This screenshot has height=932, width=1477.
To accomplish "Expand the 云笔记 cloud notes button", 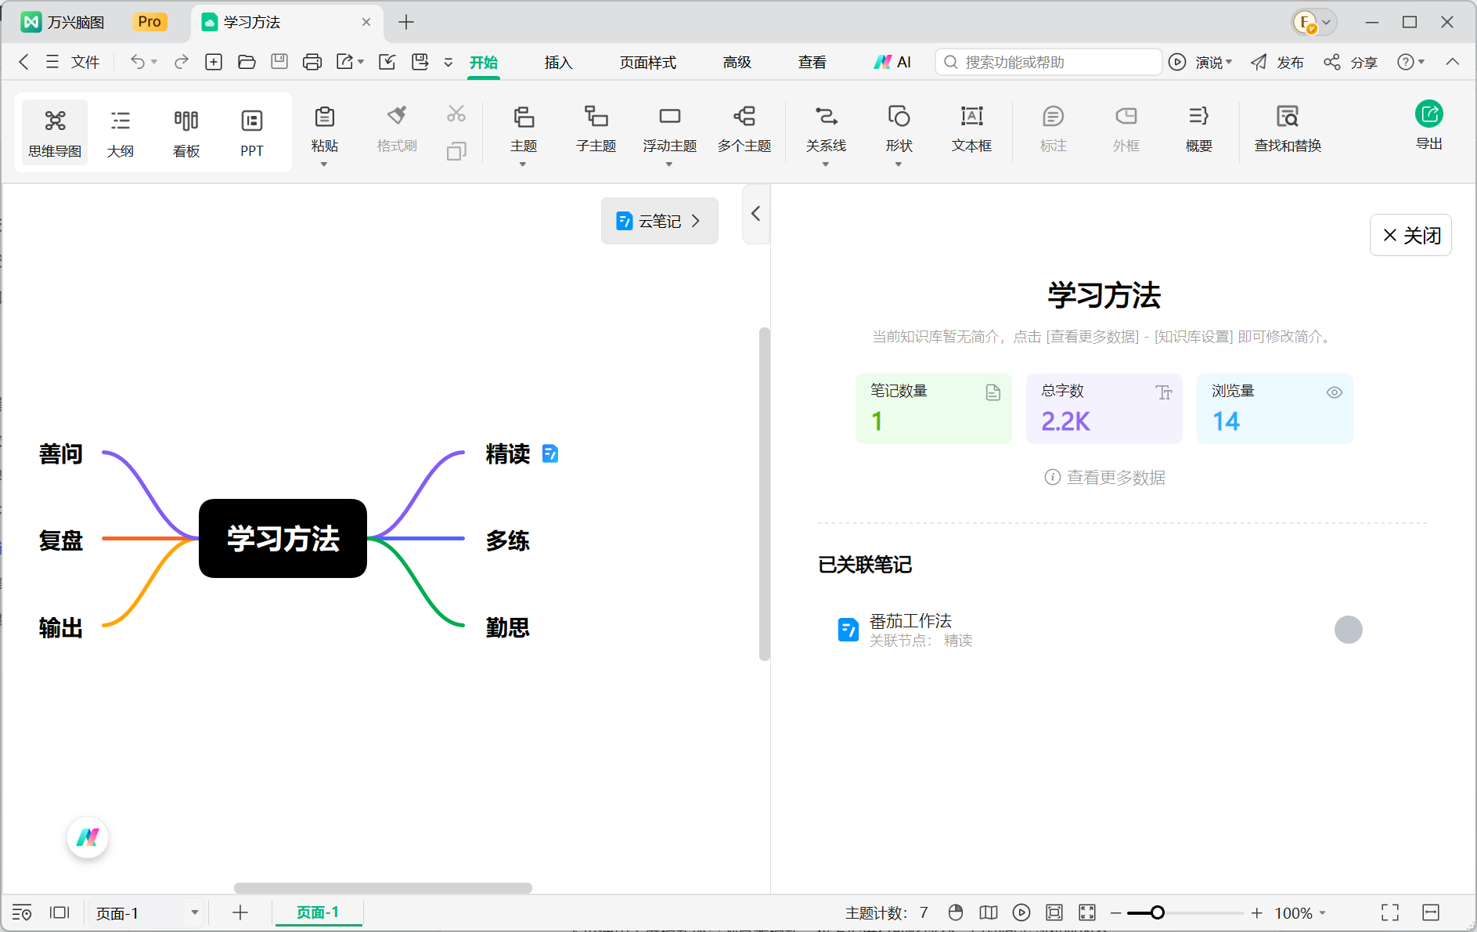I will coord(659,221).
